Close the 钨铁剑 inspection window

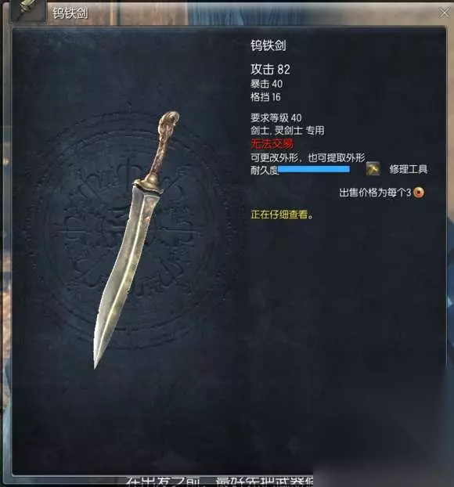coord(444,13)
